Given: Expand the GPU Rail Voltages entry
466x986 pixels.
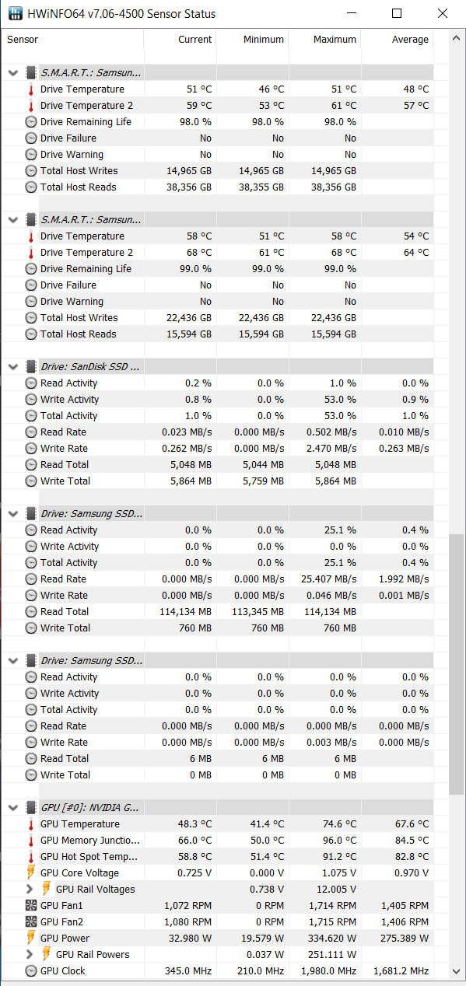Looking at the screenshot, I should [x=30, y=889].
